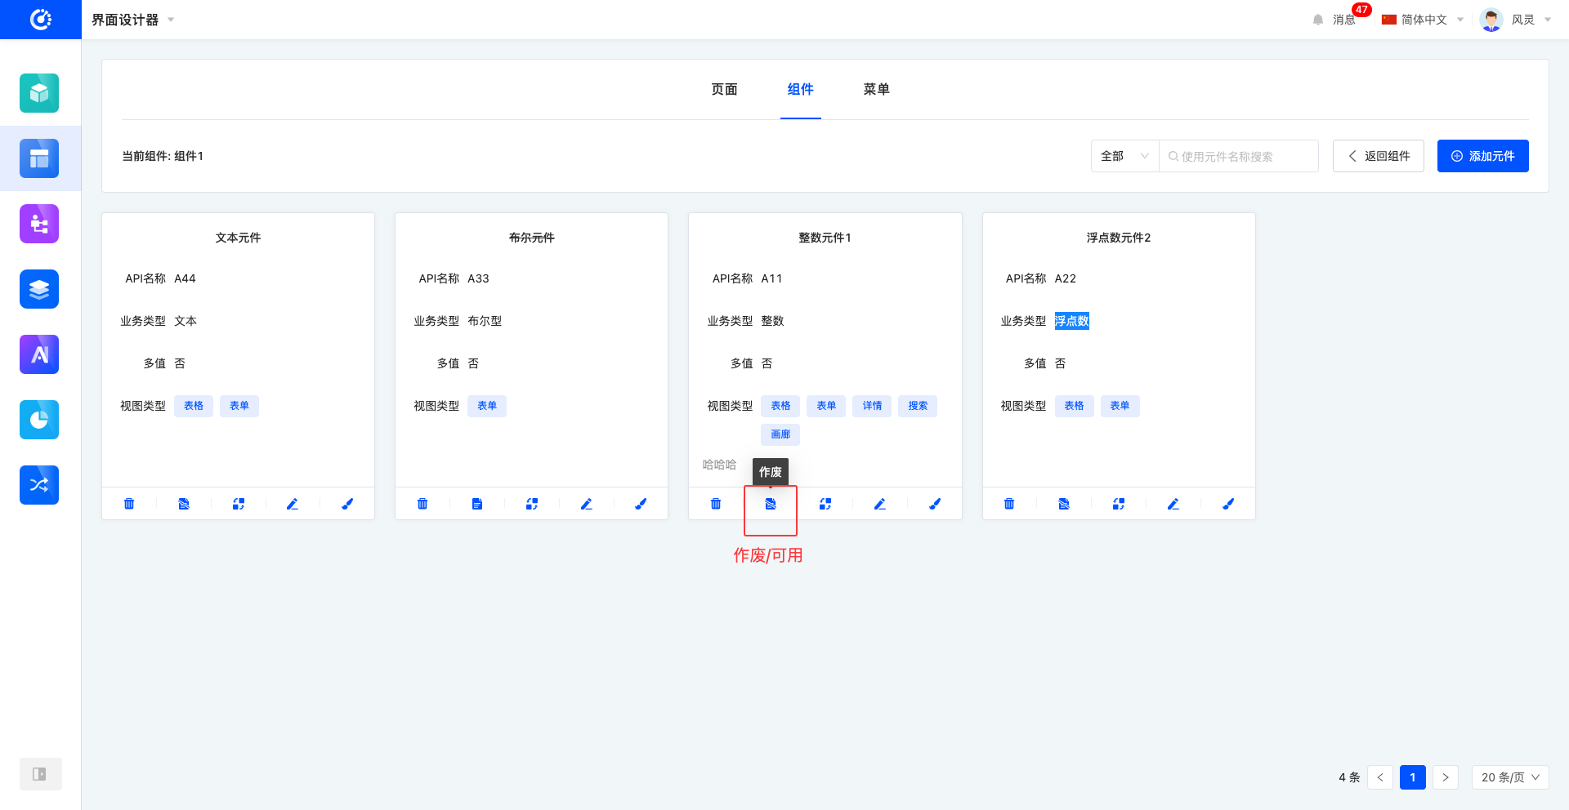Switch to the 菜单 tab
1569x810 pixels.
[876, 89]
